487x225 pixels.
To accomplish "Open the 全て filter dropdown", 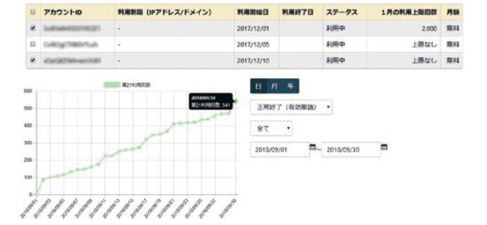I will (x=271, y=128).
